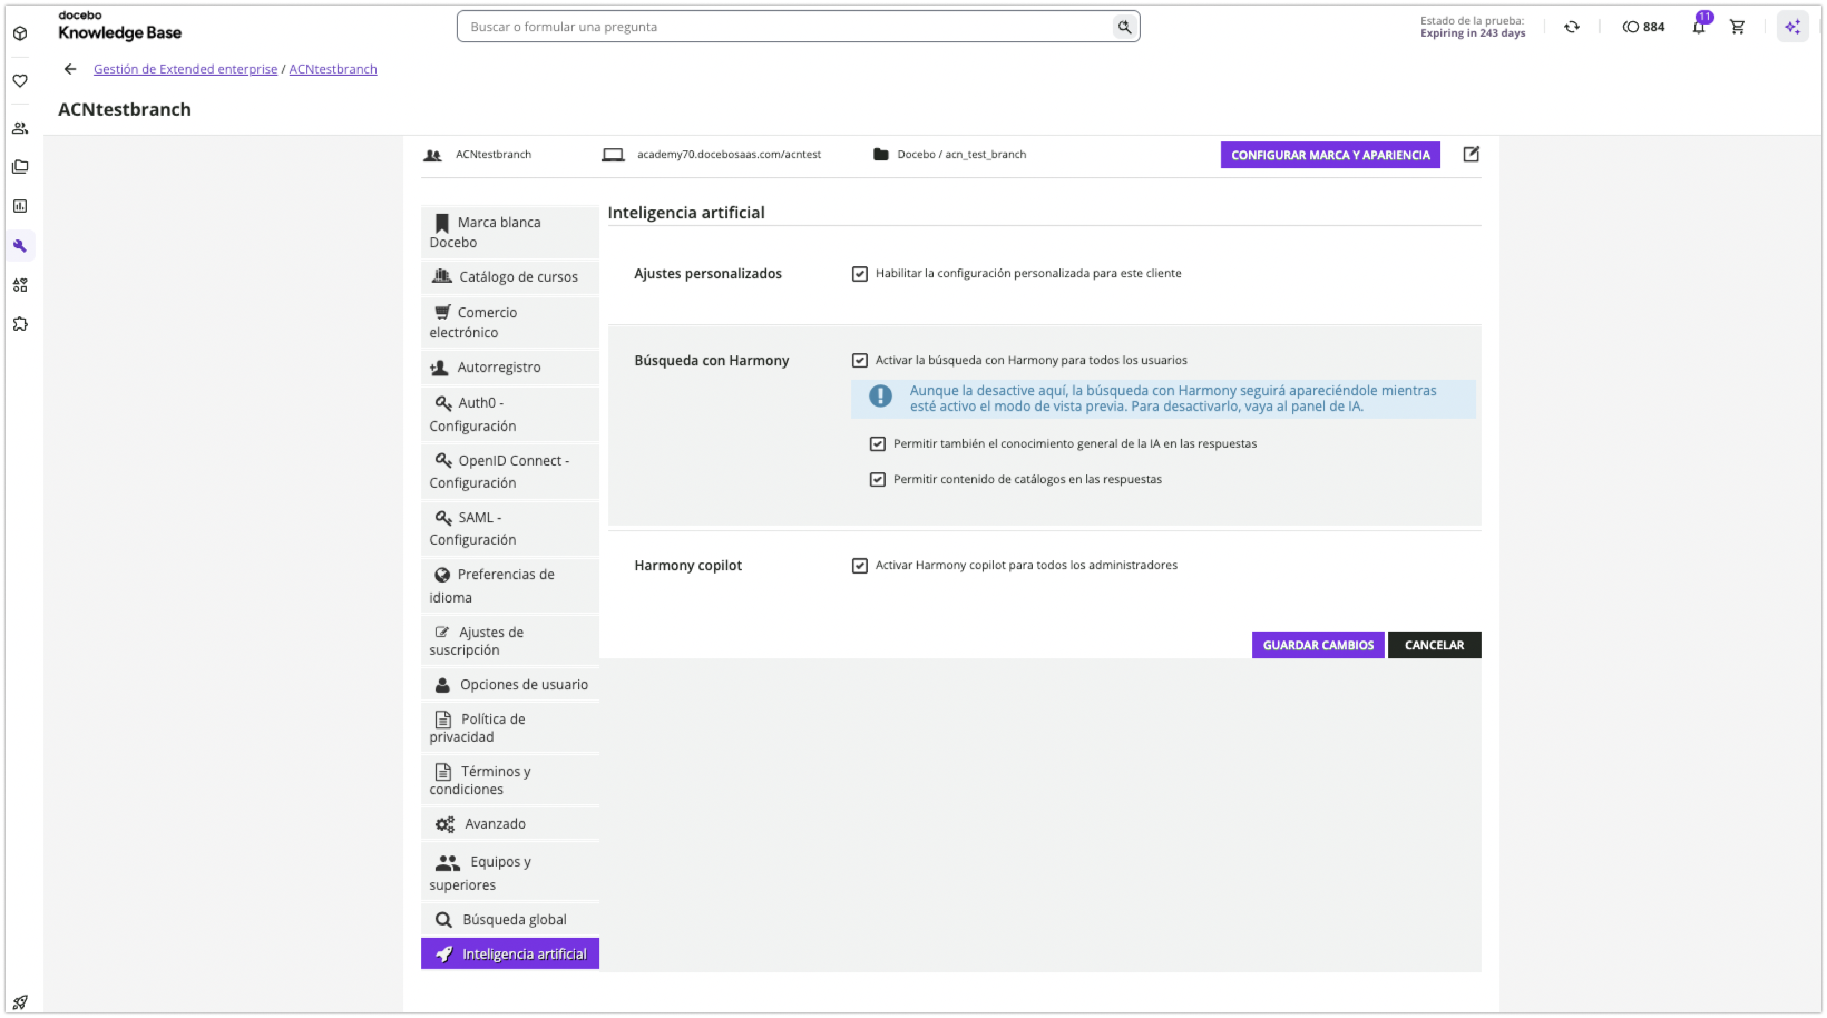The width and height of the screenshot is (1827, 1018).
Task: Open Autorregistro tab
Action: click(509, 367)
